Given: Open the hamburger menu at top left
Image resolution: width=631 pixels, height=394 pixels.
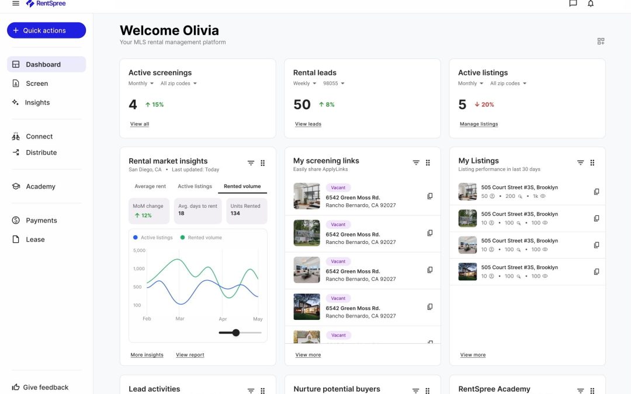Looking at the screenshot, I should click(x=16, y=4).
